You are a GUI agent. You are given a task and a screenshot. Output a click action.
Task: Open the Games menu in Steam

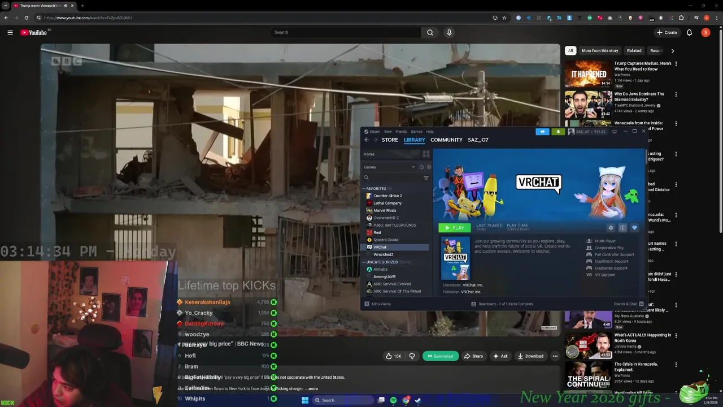click(416, 132)
